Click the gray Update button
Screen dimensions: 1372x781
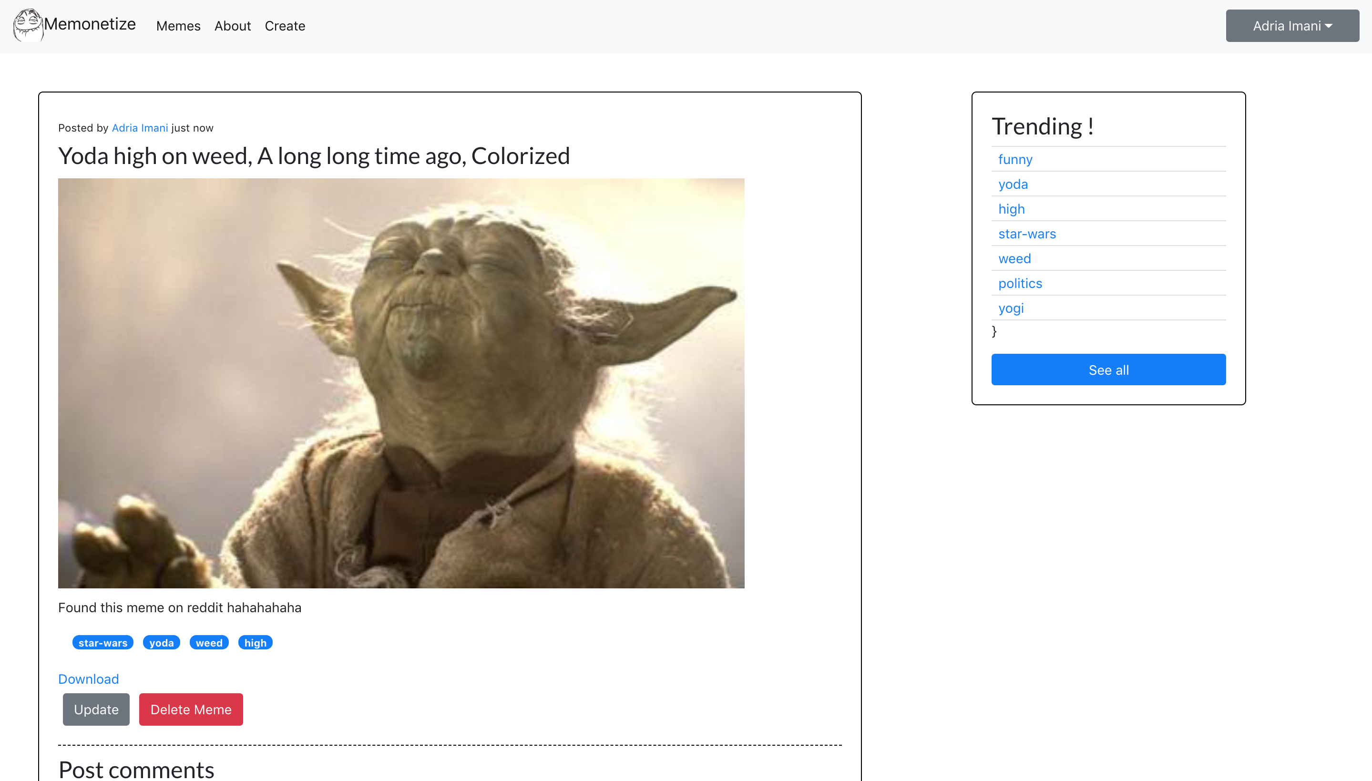[x=96, y=709]
